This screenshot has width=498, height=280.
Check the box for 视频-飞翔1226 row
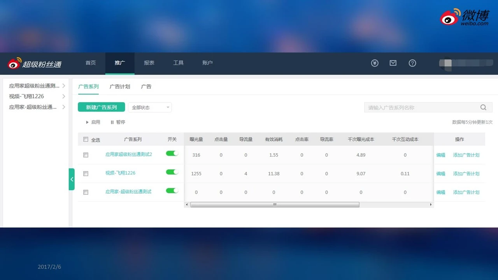(86, 173)
